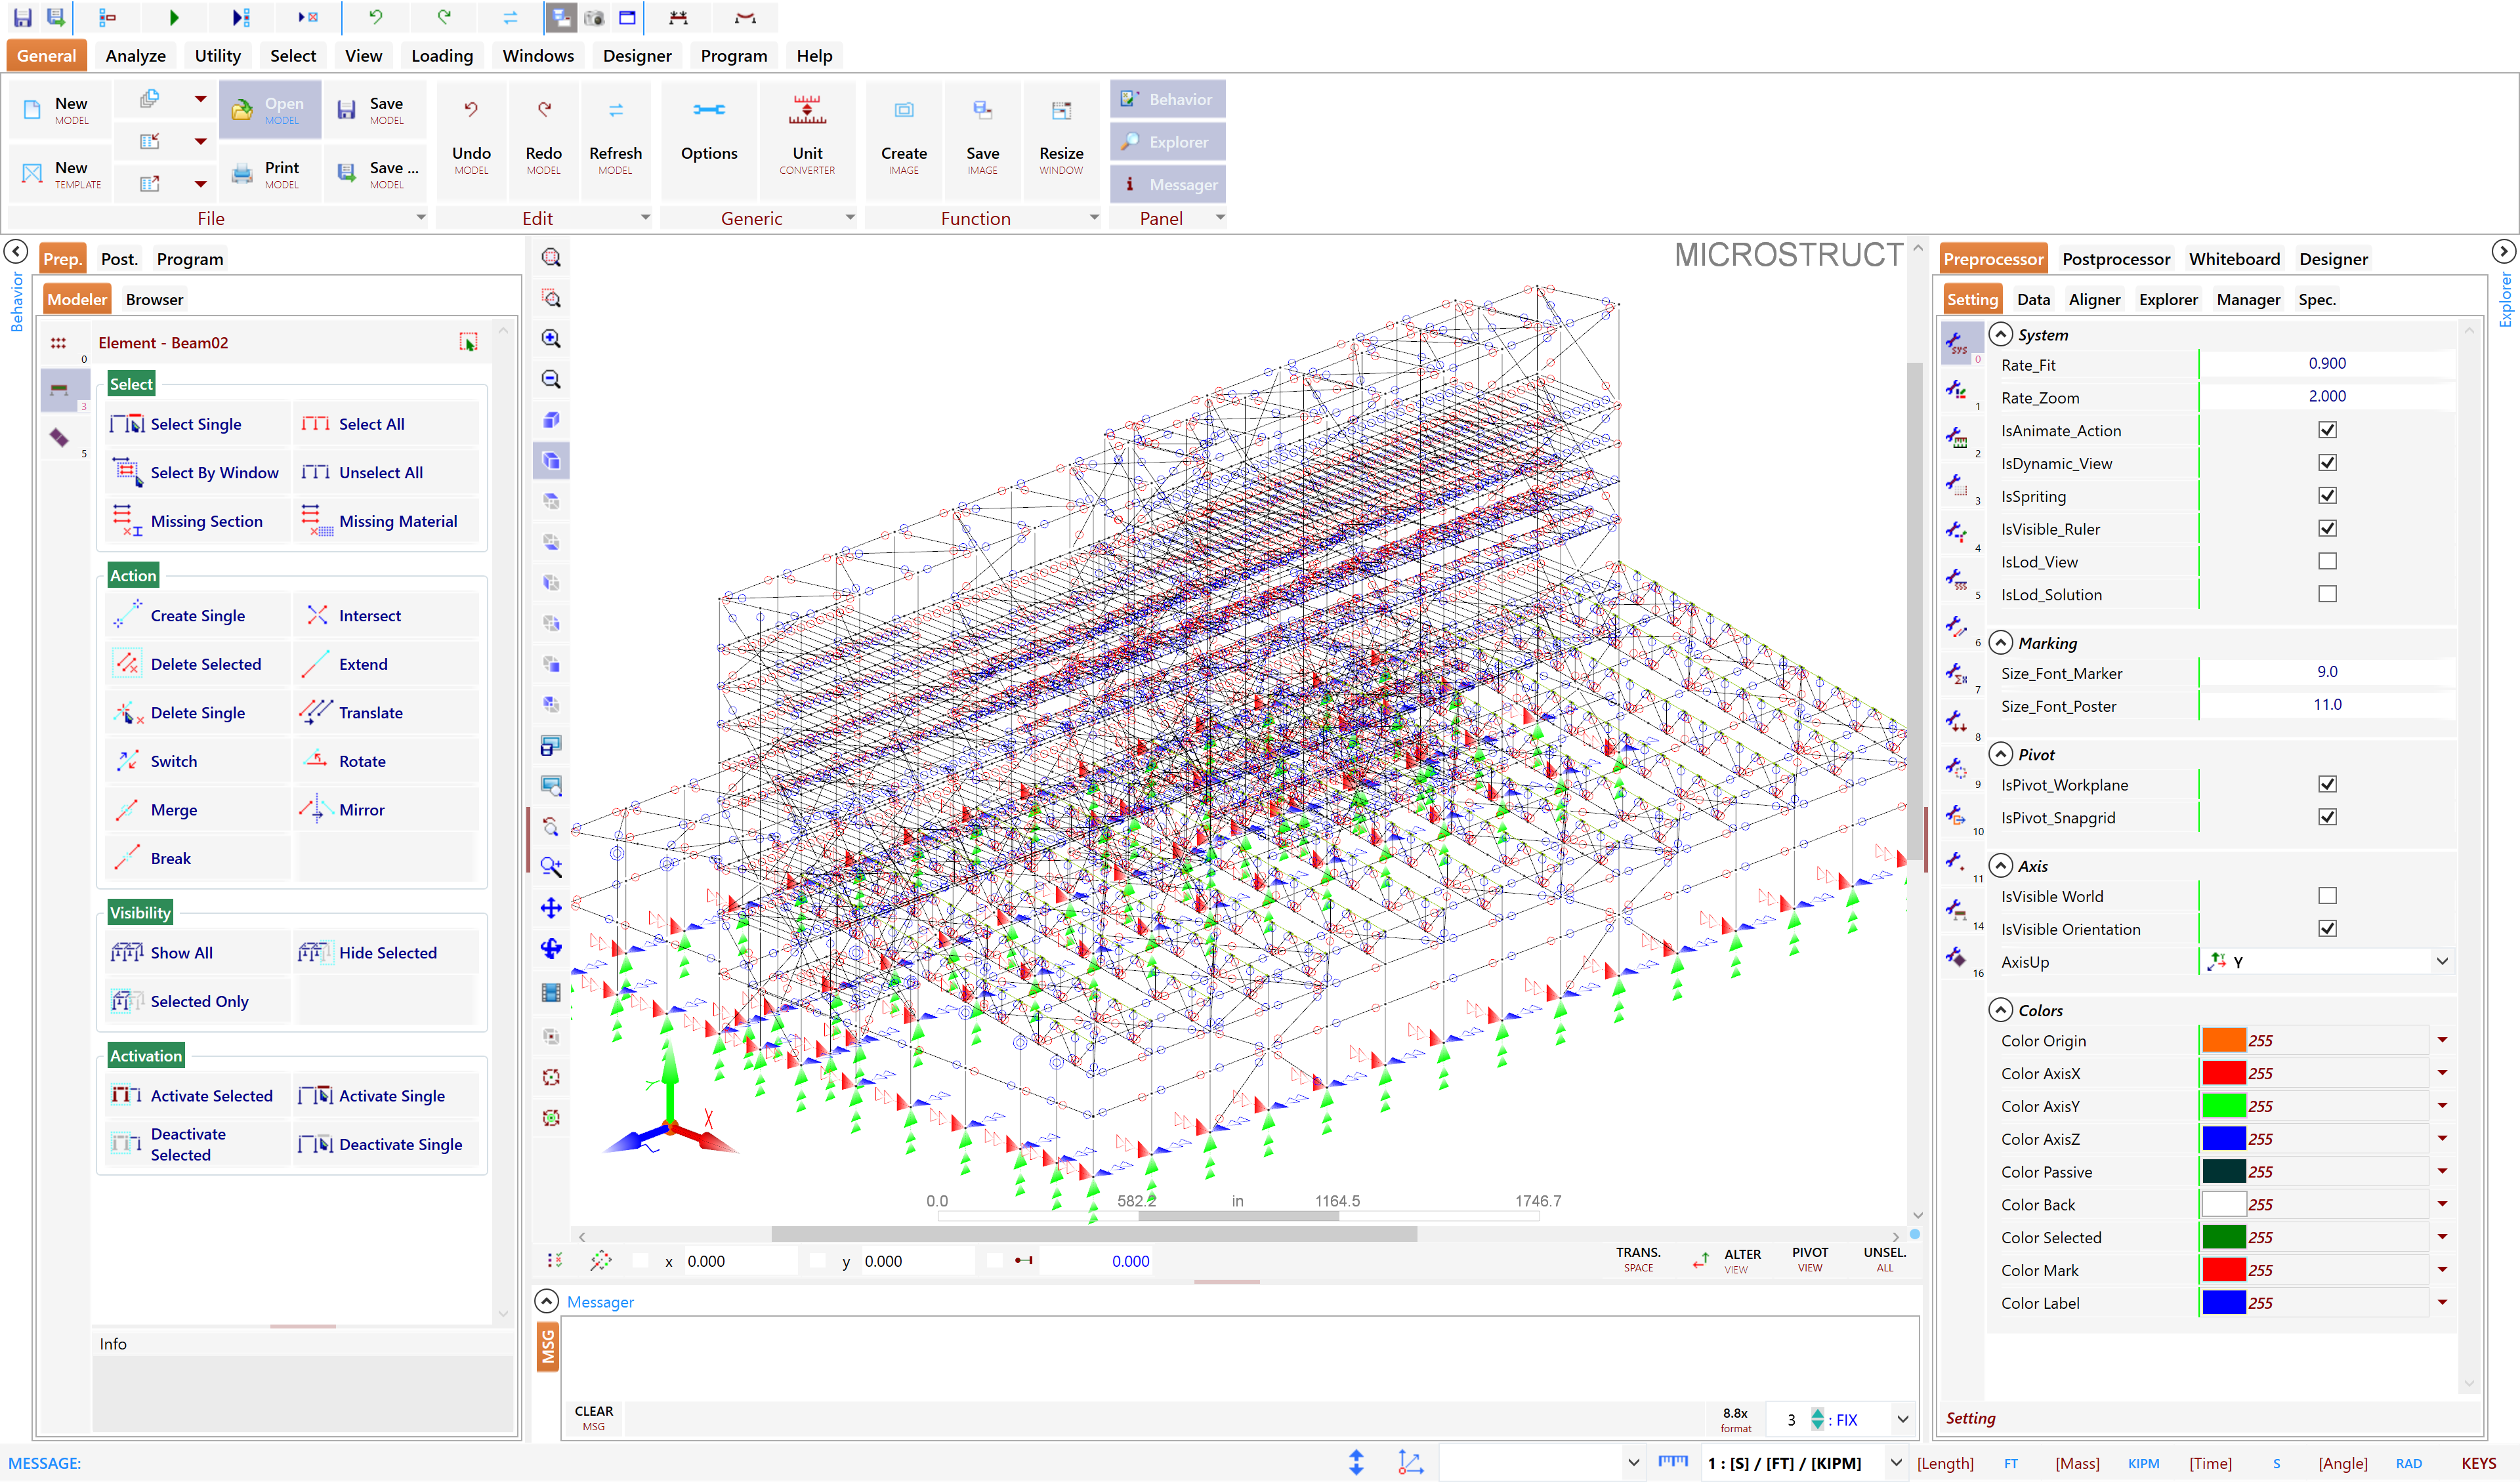
Task: Click the Unit Converter icon
Action: 807,110
